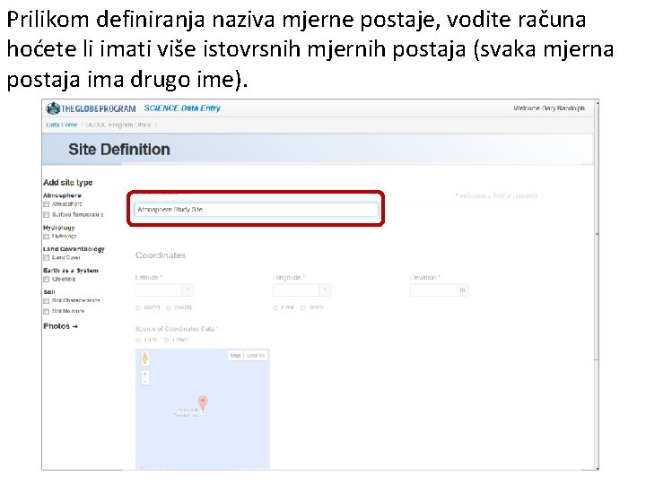Tick the Hydrology checkbox
The width and height of the screenshot is (646, 484).
[x=46, y=237]
